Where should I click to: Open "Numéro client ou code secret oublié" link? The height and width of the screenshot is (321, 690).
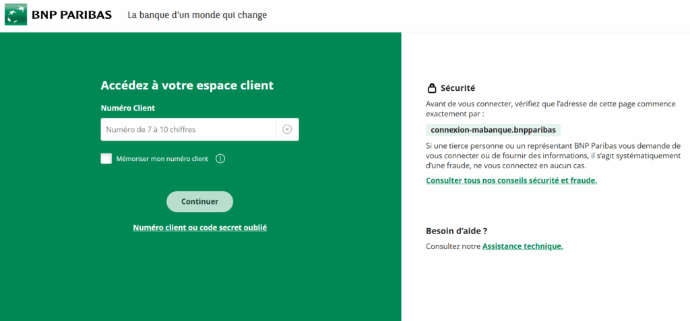pos(200,227)
